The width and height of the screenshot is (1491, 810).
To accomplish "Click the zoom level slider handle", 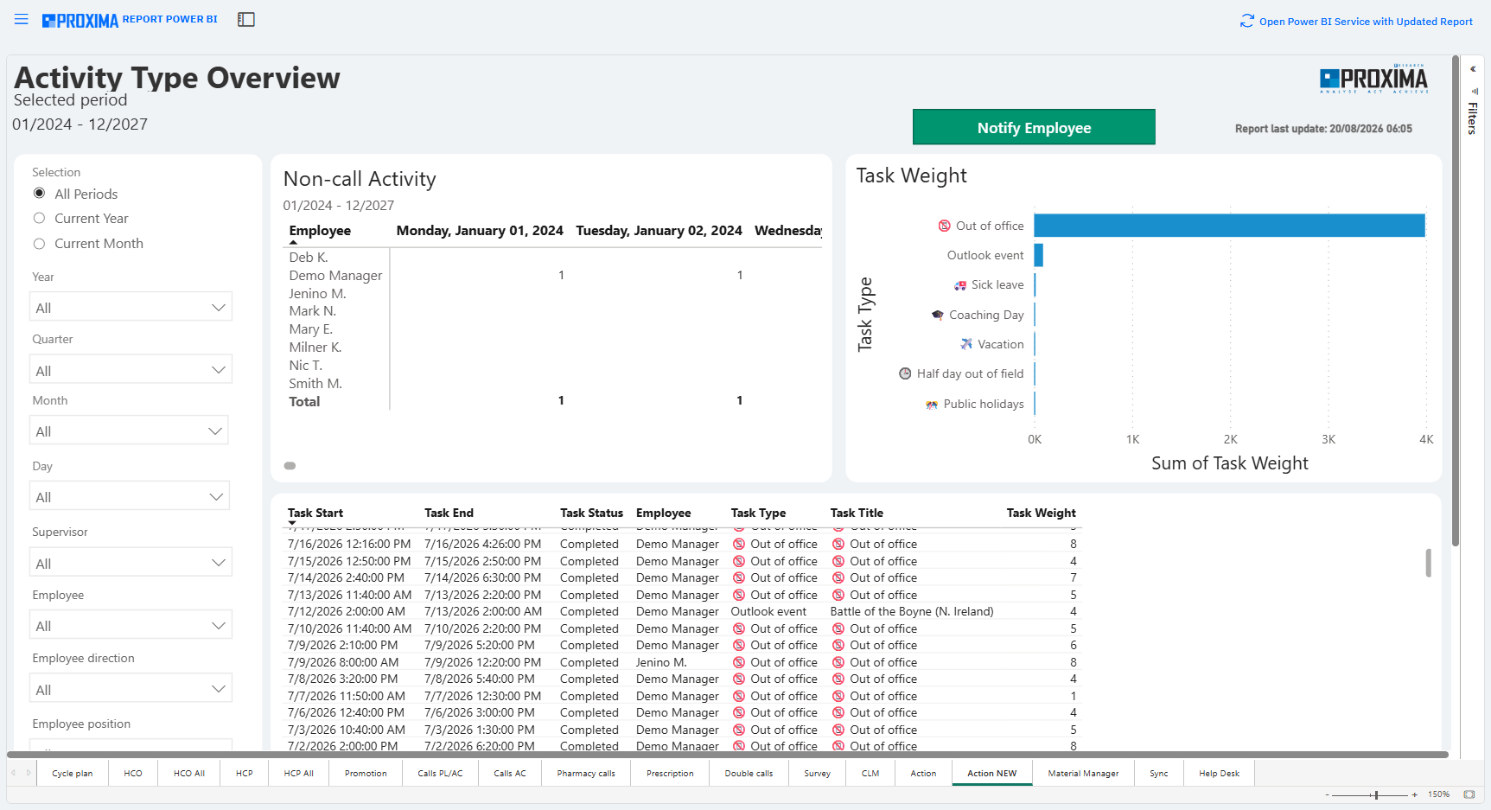I will click(1376, 794).
